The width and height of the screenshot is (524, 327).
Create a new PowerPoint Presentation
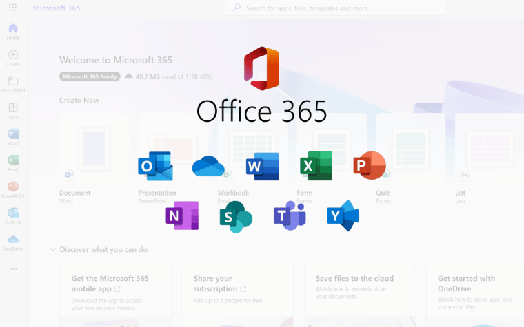(173, 158)
